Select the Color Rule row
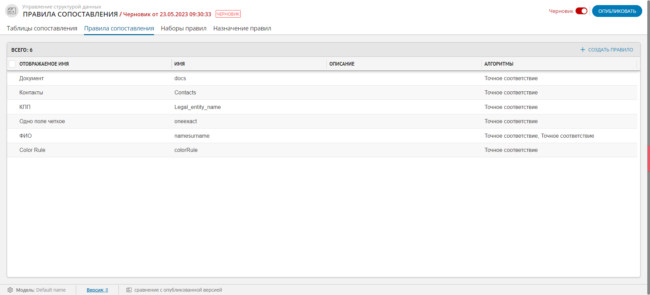Viewport: 650px width, 295px height. click(32, 150)
